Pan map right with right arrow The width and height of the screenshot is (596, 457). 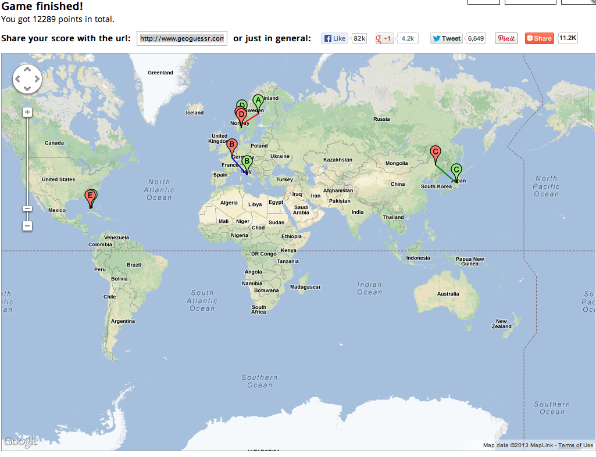[37, 79]
